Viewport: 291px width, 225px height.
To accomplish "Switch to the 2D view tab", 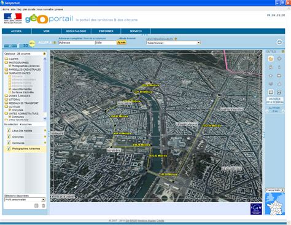I will click(10, 45).
